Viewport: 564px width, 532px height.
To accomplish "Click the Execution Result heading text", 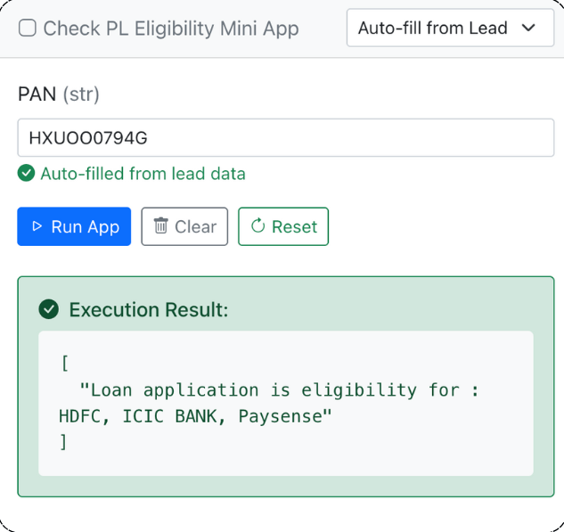I will 149,310.
